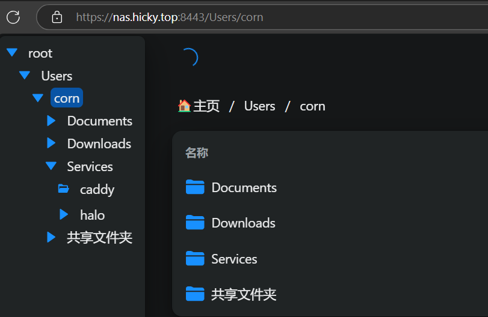The height and width of the screenshot is (317, 488).
Task: Open Services from the sidebar tree
Action: click(x=90, y=167)
